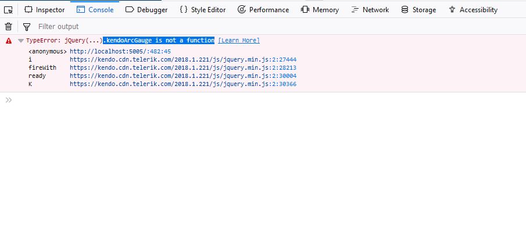This screenshot has width=526, height=229.
Task: Click the <anonymous> stack frame name
Action: coord(48,52)
